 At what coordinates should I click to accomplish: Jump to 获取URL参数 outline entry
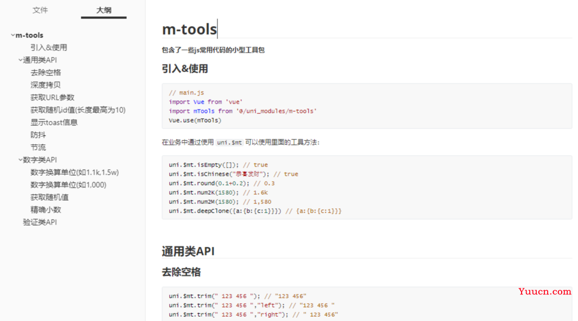(53, 98)
